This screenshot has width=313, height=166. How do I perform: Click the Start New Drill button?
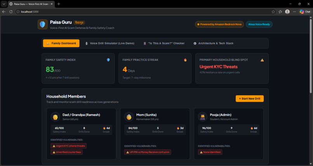250,99
